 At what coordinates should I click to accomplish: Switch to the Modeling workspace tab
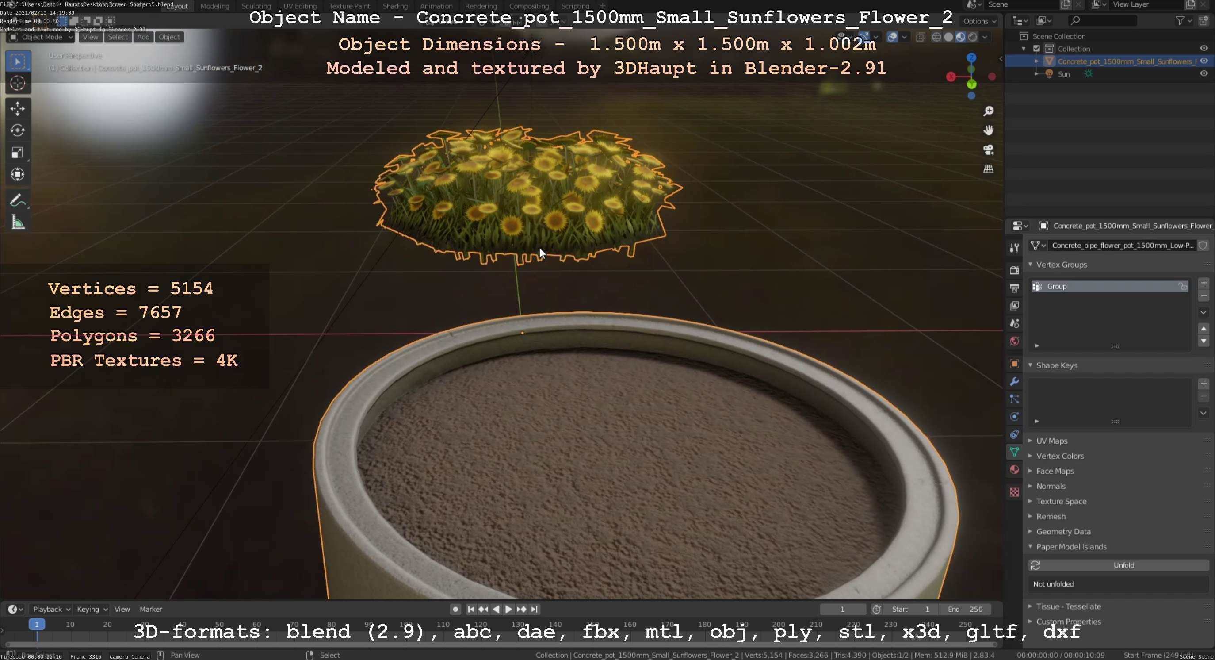[x=214, y=6]
